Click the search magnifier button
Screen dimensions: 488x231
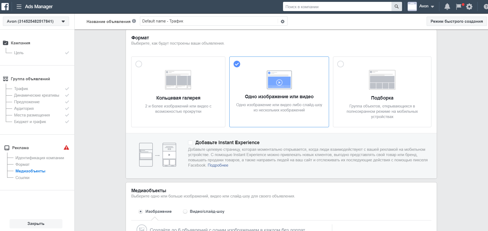click(x=396, y=7)
